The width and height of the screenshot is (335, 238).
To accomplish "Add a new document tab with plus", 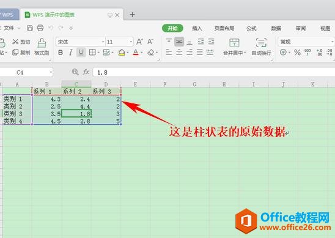I will 132,15.
